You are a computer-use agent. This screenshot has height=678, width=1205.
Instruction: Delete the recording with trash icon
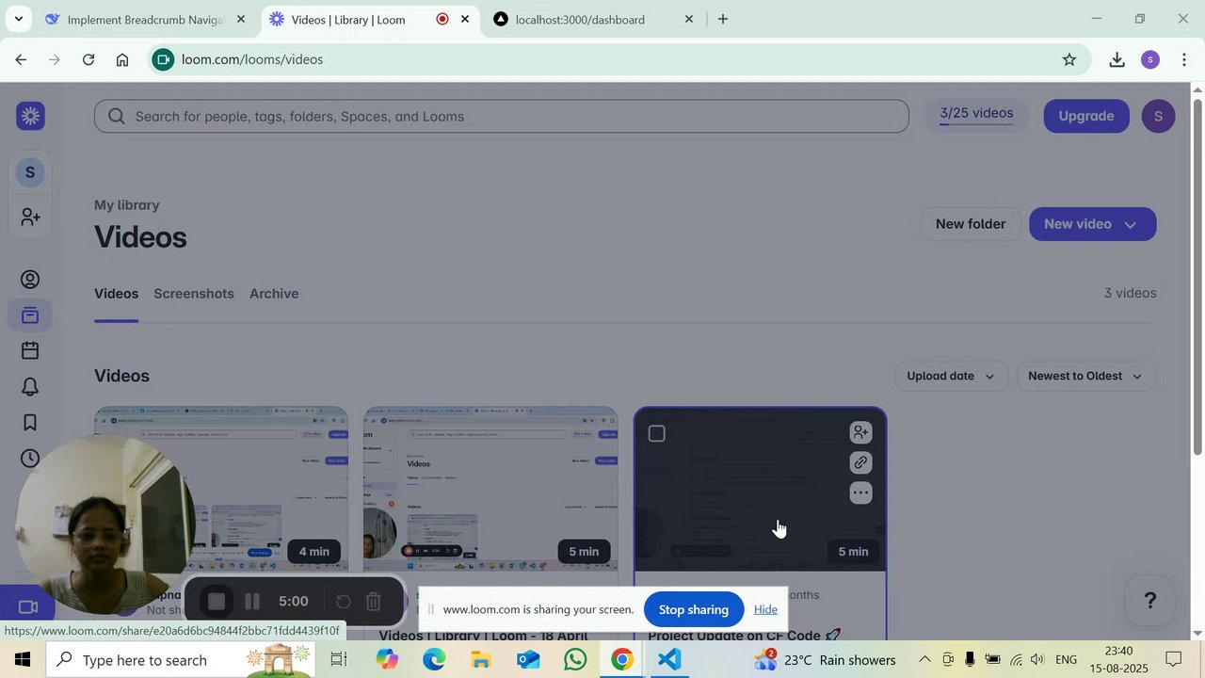373,602
